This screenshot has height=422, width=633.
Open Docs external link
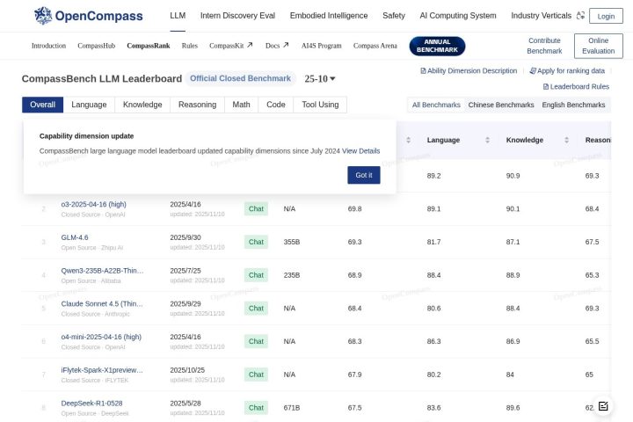click(277, 46)
